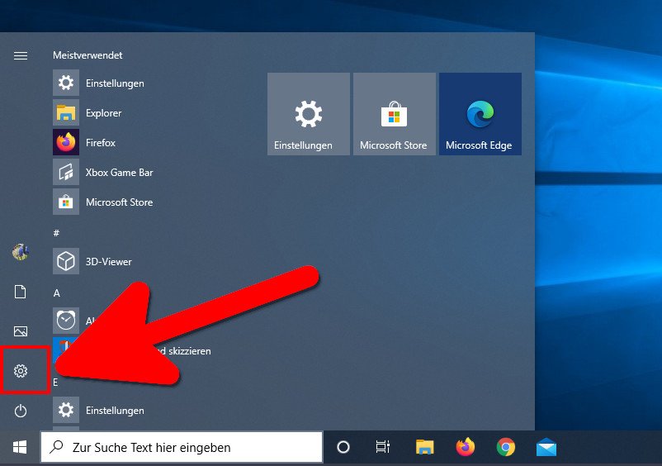Viewport: 662px width, 466px height.
Task: Open Xbox Game Bar from the list
Action: point(102,173)
